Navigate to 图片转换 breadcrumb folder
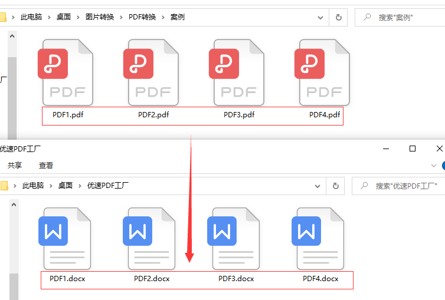The width and height of the screenshot is (445, 300). point(100,17)
